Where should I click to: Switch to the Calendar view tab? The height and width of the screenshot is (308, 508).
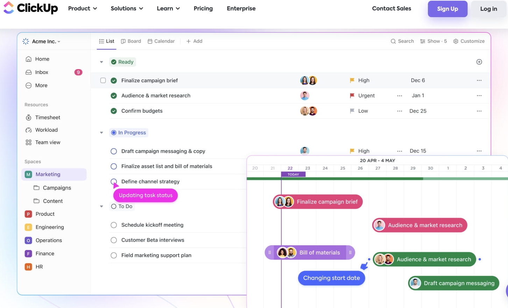click(161, 41)
